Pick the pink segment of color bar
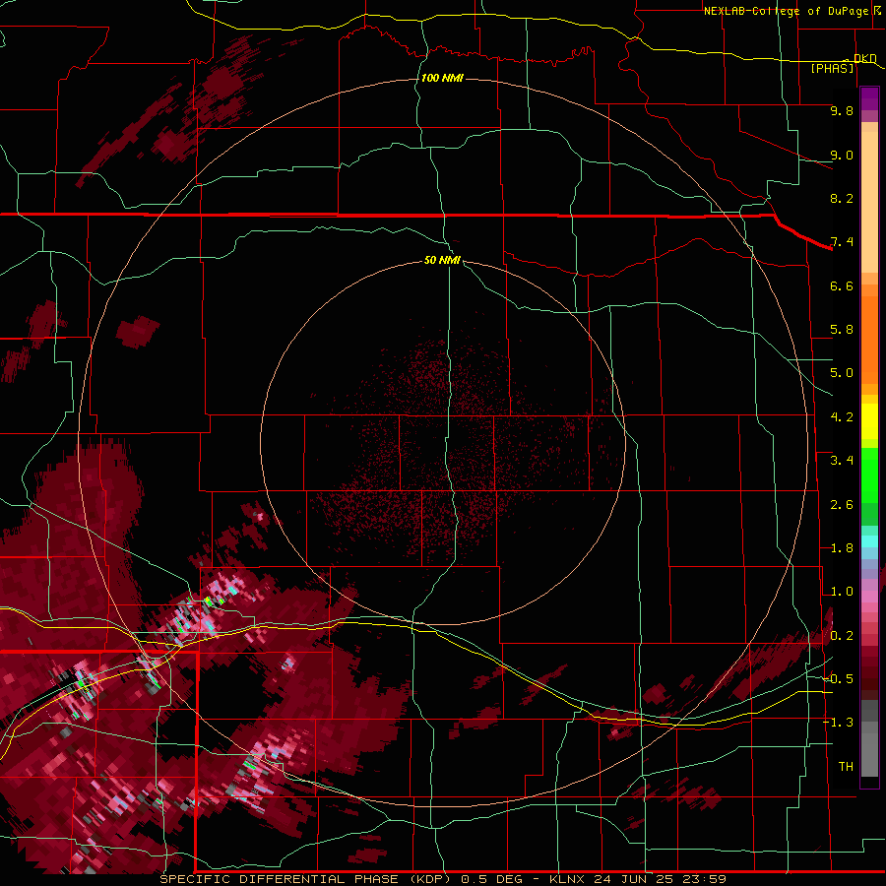This screenshot has width=886, height=886. tap(869, 596)
